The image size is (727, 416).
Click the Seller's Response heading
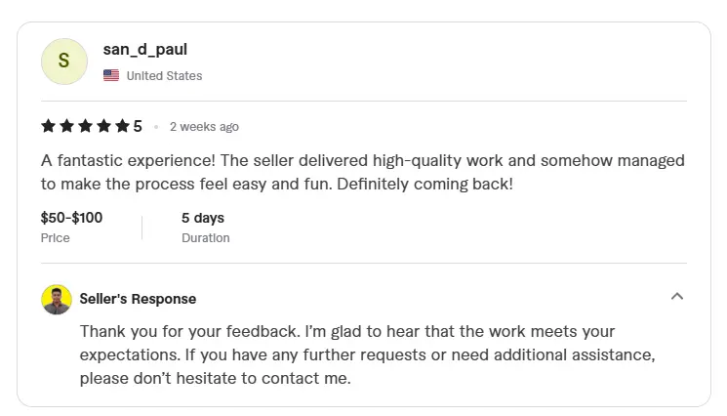pyautogui.click(x=138, y=299)
